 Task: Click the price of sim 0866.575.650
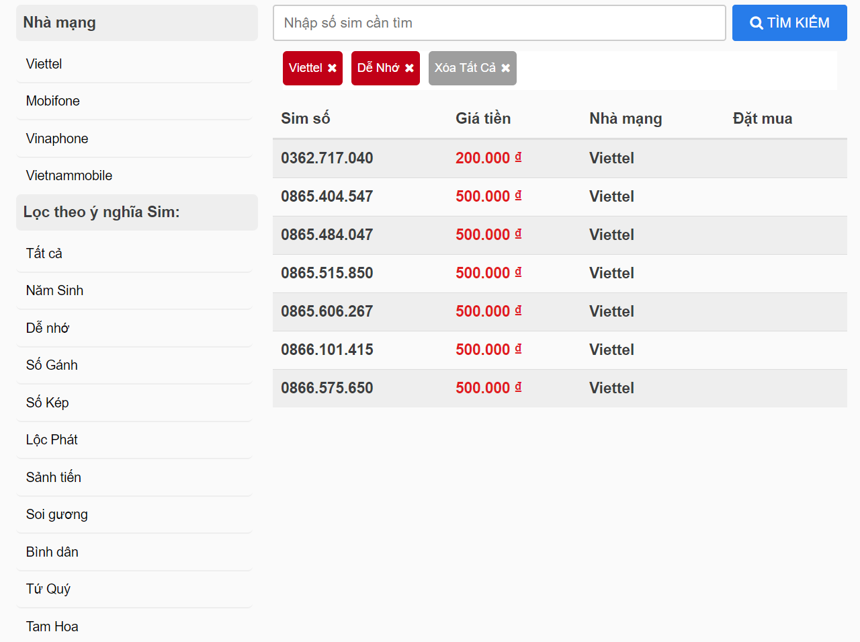[488, 388]
